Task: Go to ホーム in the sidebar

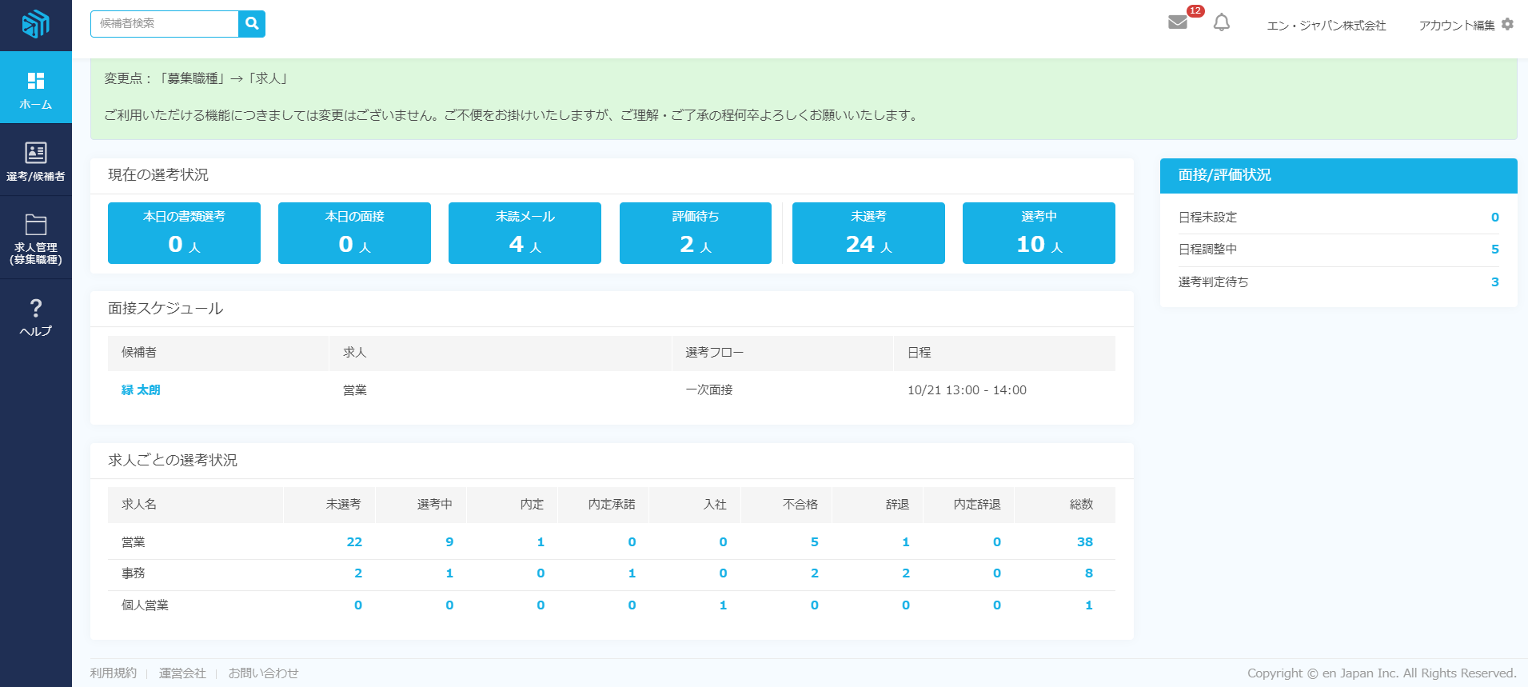Action: 35,88
